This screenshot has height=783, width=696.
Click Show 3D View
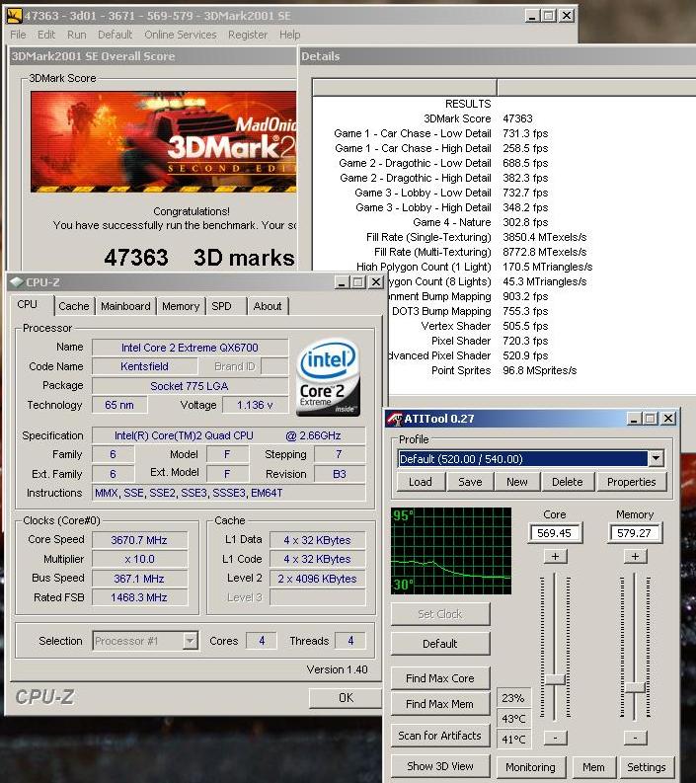440,766
